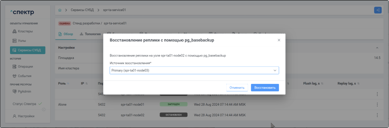The image size is (389, 128).
Task: Click the Имя кластера settings row label
Action: (x=69, y=68)
